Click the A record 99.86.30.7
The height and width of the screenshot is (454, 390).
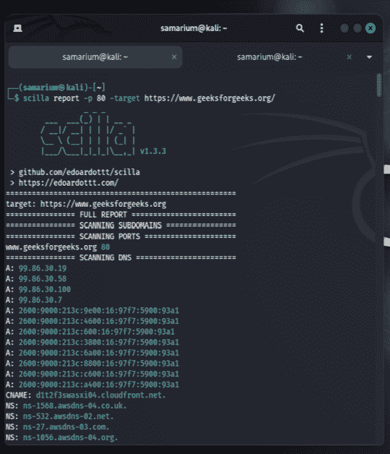point(40,300)
